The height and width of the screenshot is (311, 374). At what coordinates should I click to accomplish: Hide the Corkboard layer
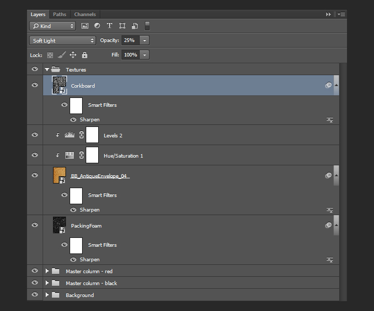(x=35, y=85)
